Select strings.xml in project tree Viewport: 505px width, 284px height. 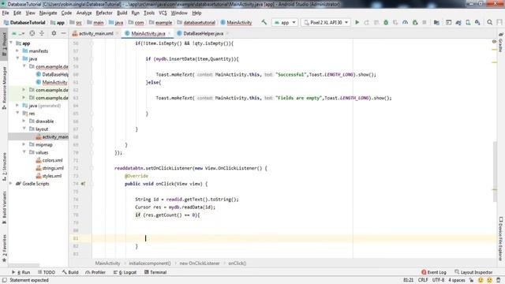point(53,168)
